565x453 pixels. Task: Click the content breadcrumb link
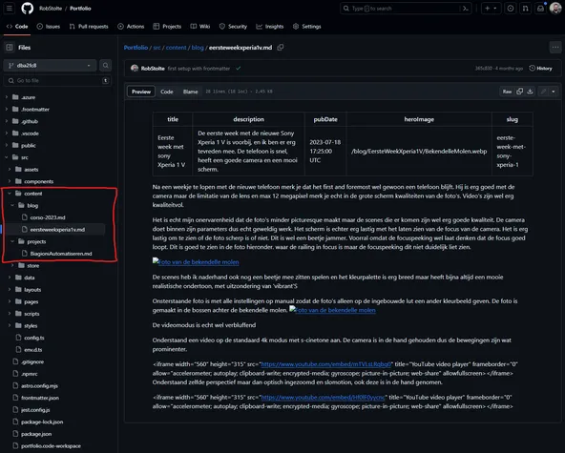(177, 47)
